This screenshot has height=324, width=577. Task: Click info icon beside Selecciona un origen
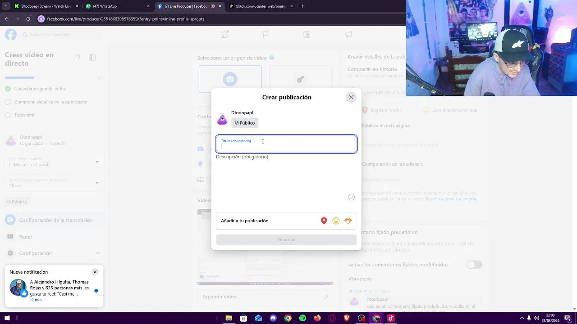tap(271, 58)
